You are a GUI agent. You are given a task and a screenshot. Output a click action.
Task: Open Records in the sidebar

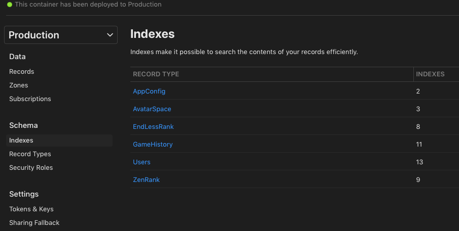click(x=22, y=71)
